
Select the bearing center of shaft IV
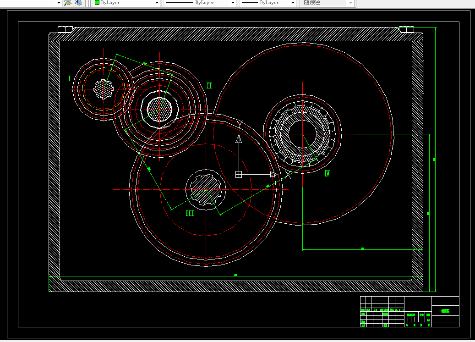coord(302,134)
